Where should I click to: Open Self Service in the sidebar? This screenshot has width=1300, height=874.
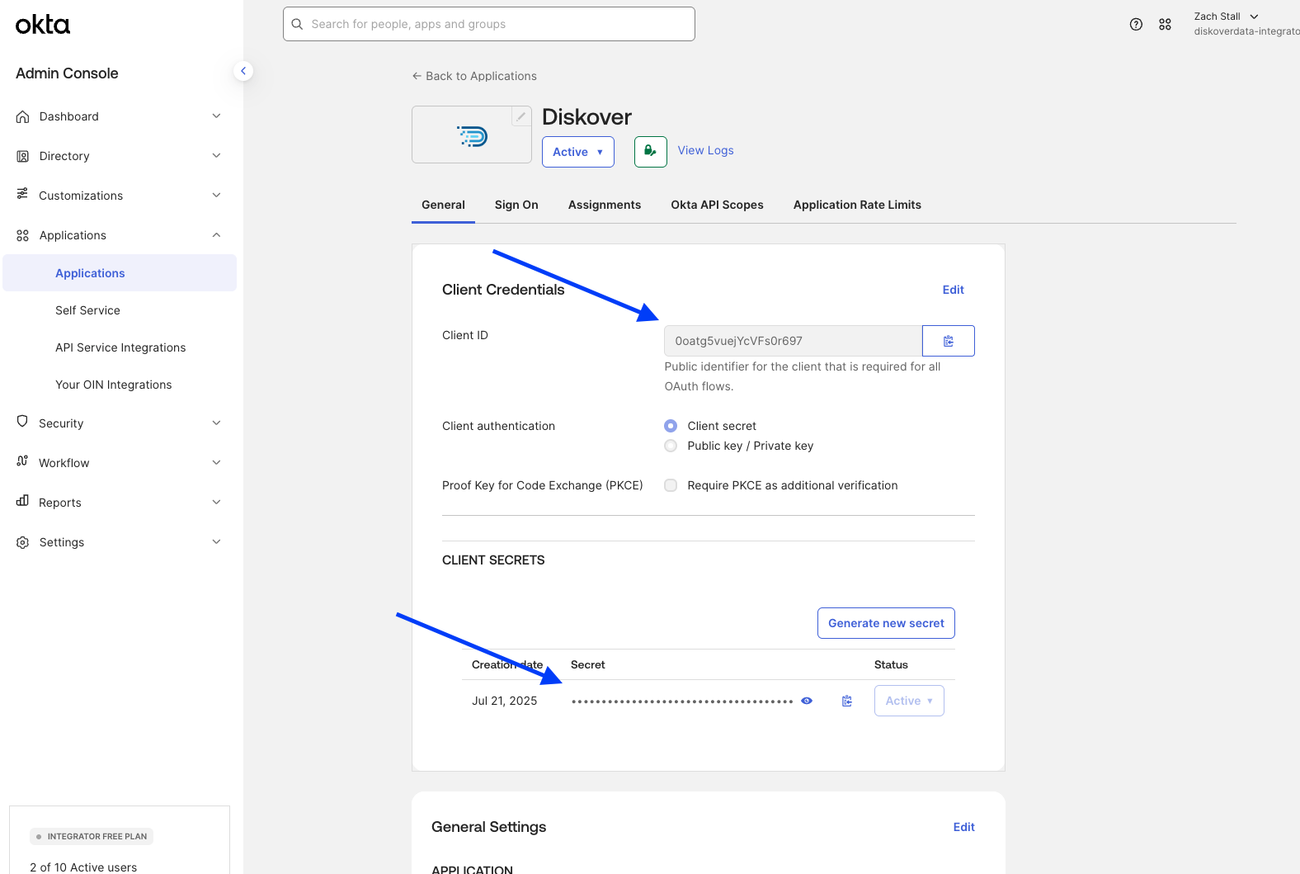87,310
